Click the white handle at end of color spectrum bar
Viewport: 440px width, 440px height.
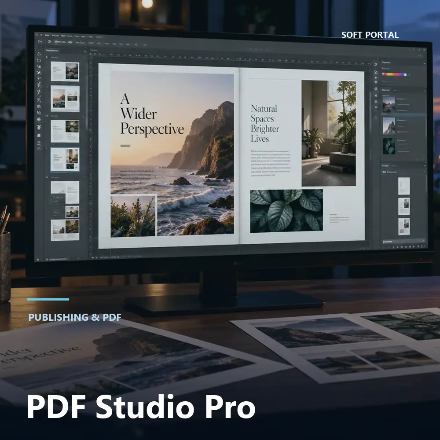pyautogui.click(x=405, y=75)
